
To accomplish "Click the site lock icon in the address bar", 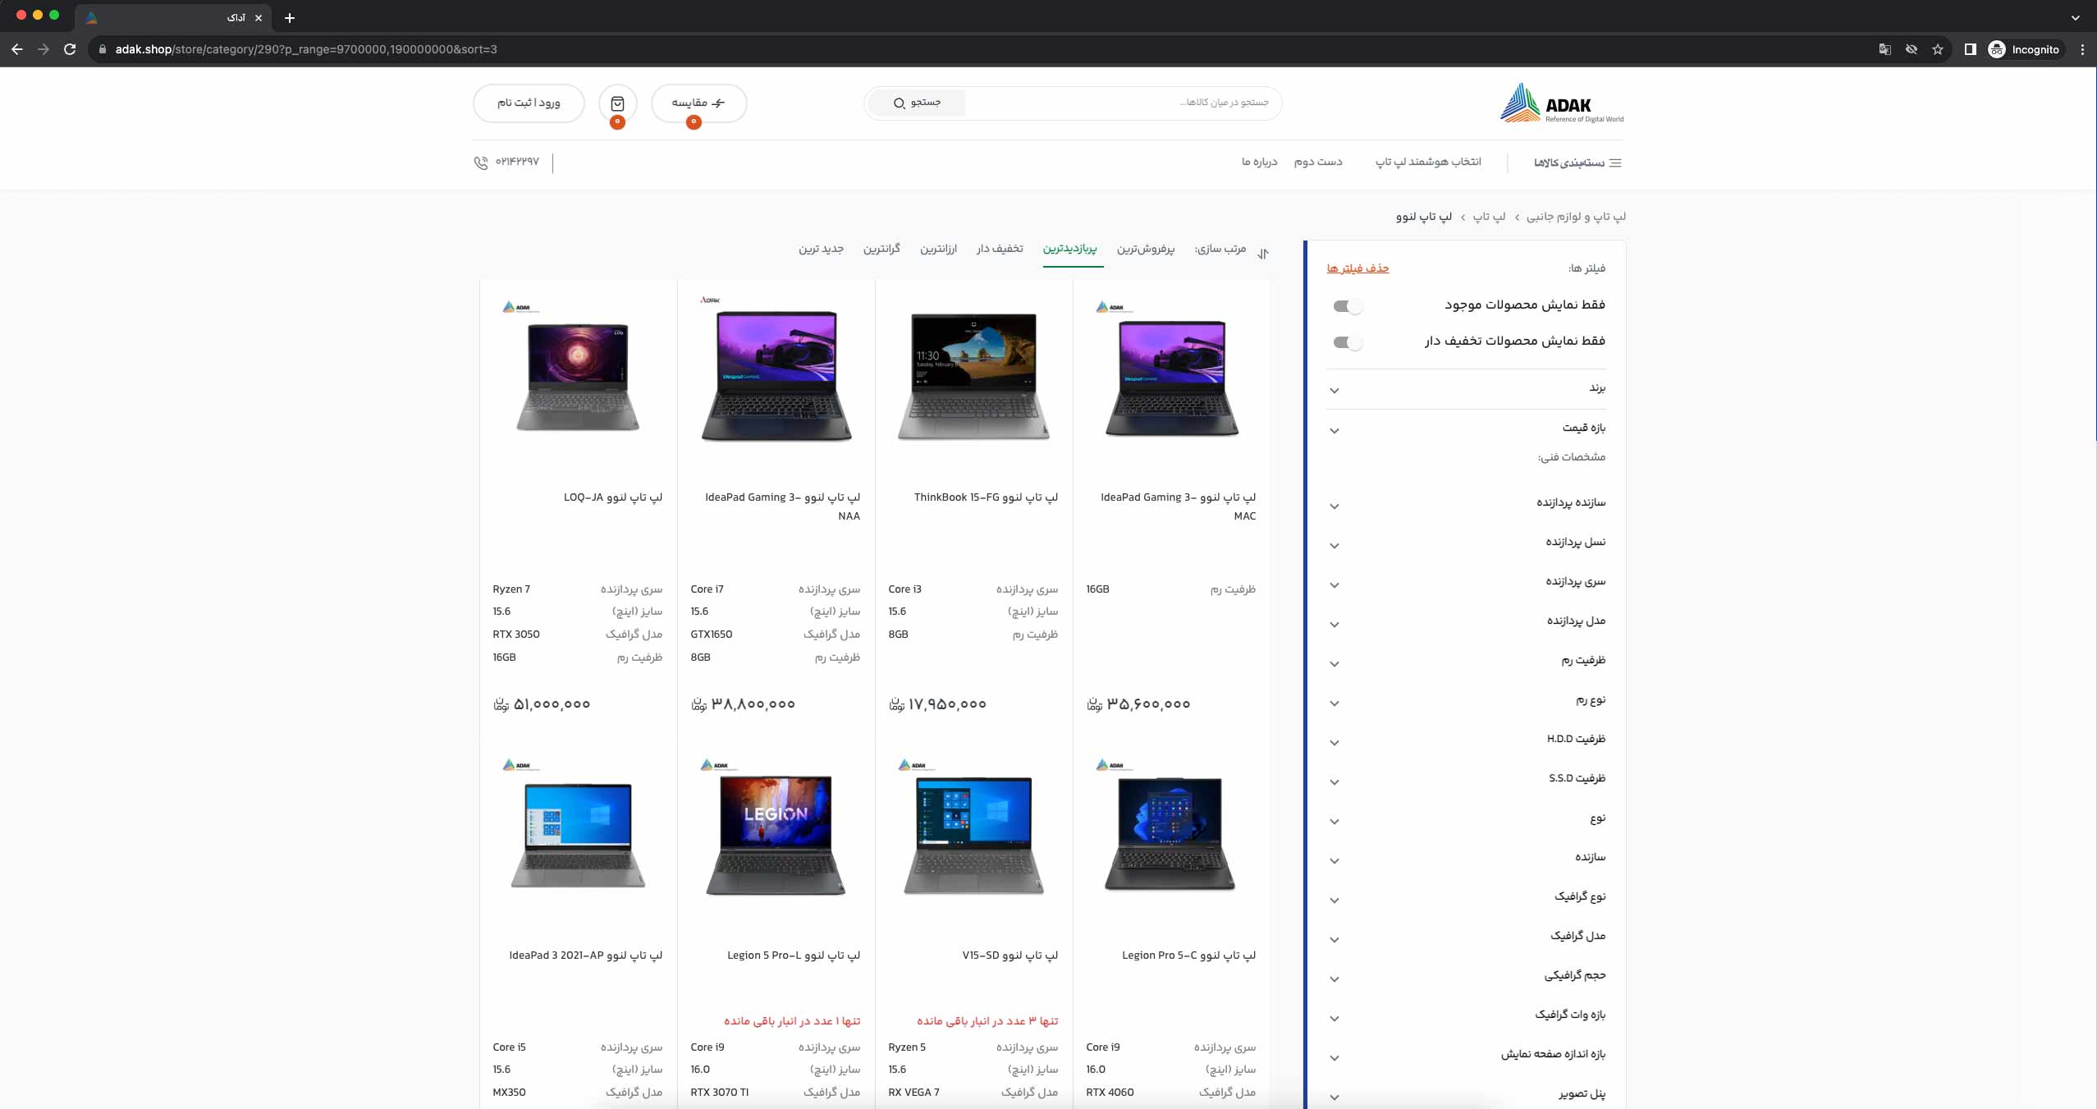I will pyautogui.click(x=102, y=49).
